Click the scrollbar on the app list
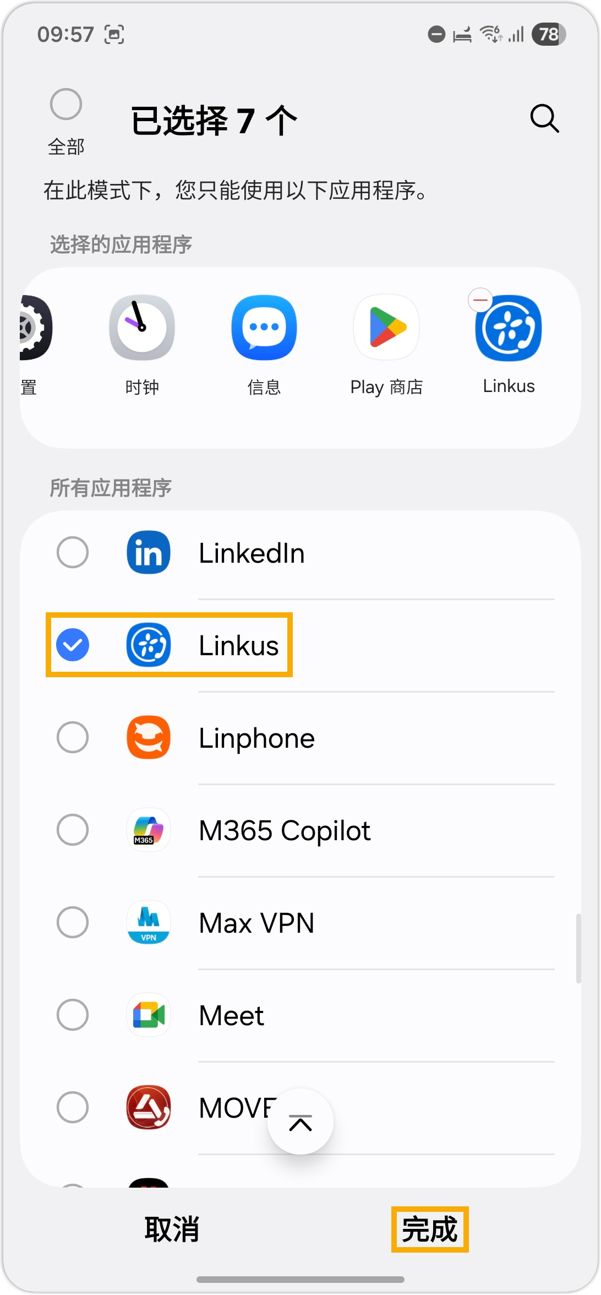The width and height of the screenshot is (601, 1295). pyautogui.click(x=578, y=948)
